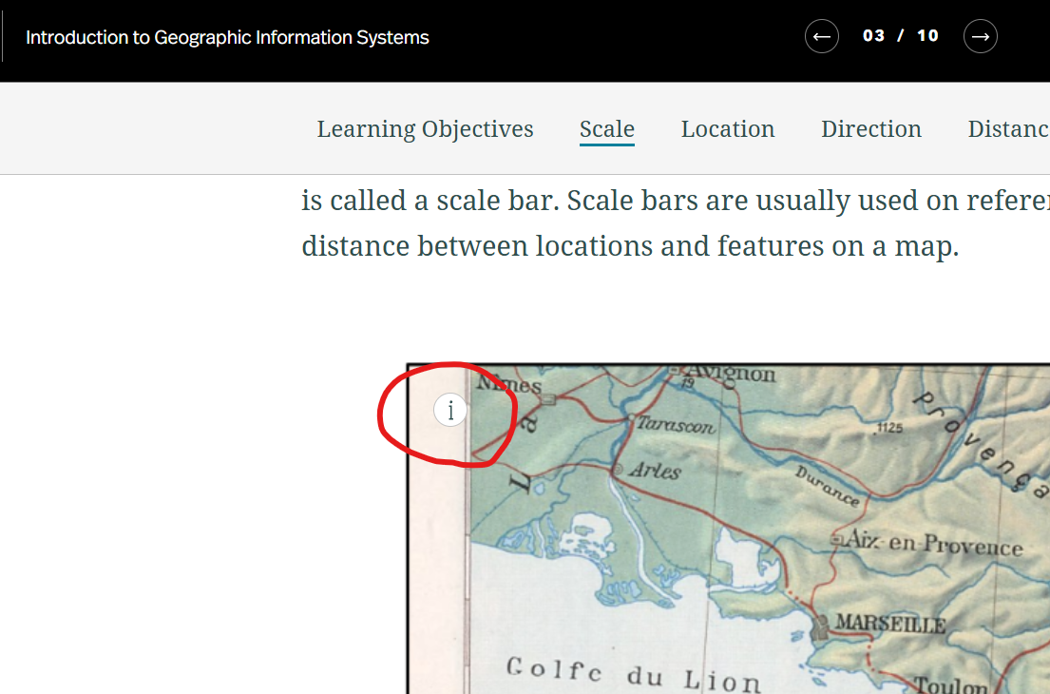Click the Arles label on the map
Viewport: 1050px width, 694px height.
(655, 471)
